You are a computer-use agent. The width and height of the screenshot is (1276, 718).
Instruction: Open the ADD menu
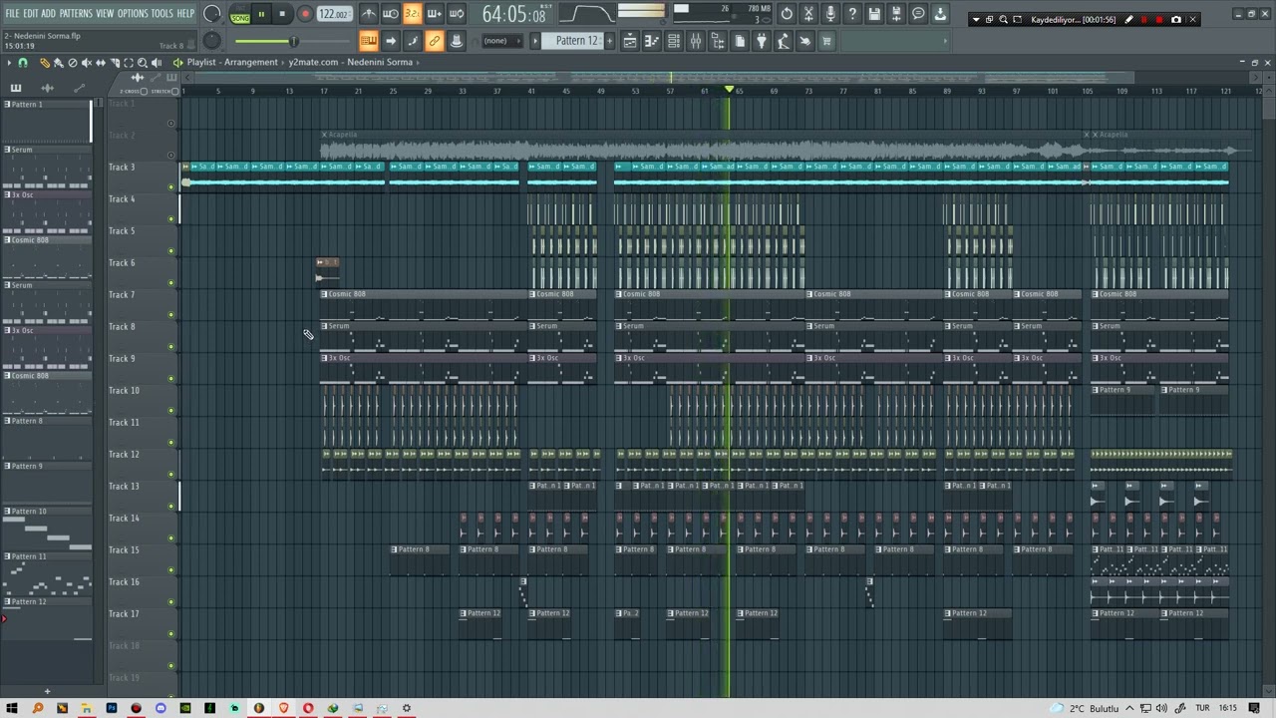pyautogui.click(x=48, y=13)
